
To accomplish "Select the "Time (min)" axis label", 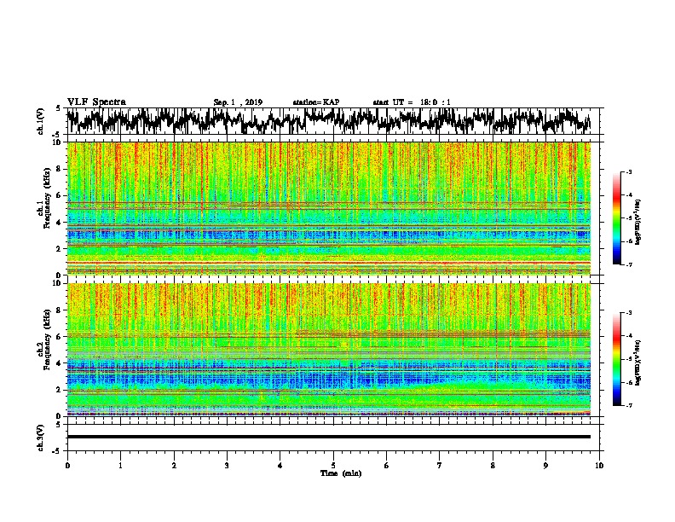I will (x=341, y=473).
